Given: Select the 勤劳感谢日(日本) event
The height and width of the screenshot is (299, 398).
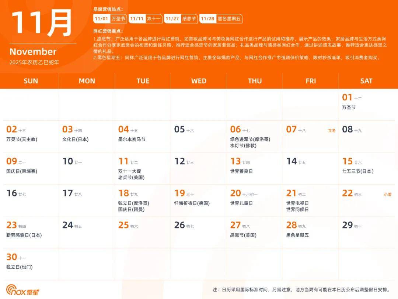Looking at the screenshot, I should [24, 235].
